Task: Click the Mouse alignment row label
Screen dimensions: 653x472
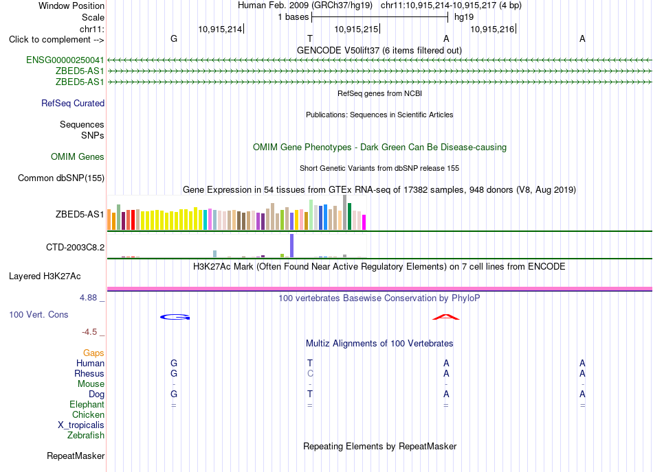Action: tap(91, 384)
